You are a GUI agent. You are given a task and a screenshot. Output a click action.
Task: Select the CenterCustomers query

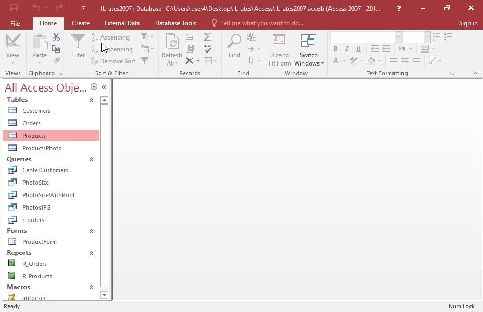click(x=45, y=170)
